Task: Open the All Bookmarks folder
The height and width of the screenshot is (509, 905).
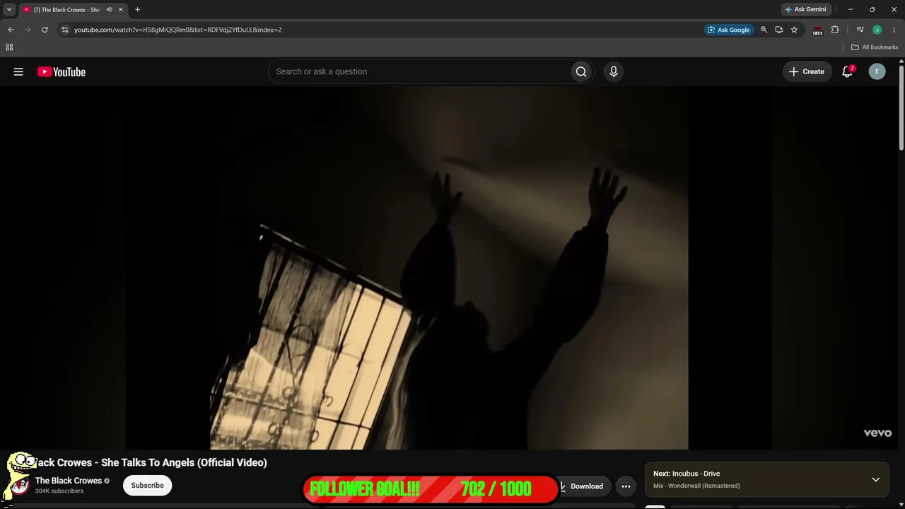Action: (x=875, y=47)
